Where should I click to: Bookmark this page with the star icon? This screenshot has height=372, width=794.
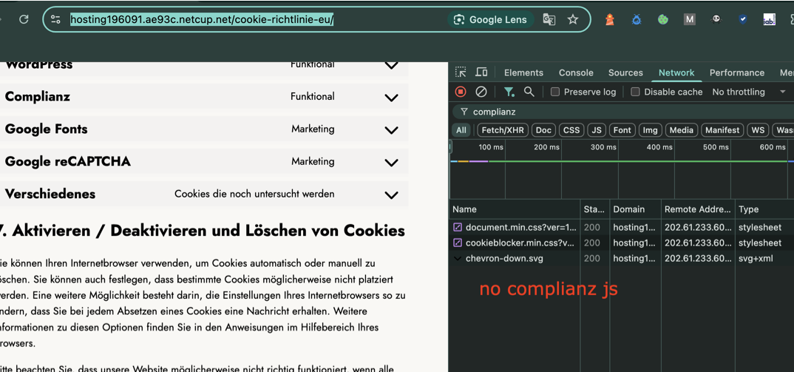tap(573, 20)
